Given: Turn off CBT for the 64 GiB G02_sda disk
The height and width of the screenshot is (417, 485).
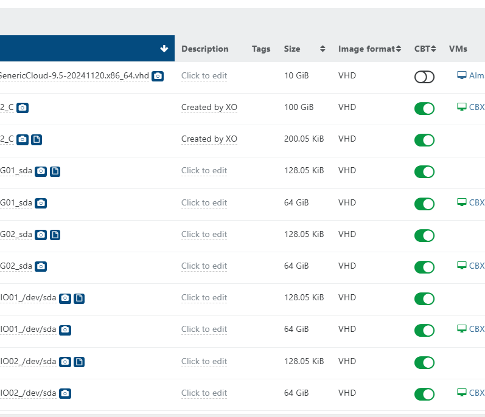Looking at the screenshot, I should (x=424, y=267).
